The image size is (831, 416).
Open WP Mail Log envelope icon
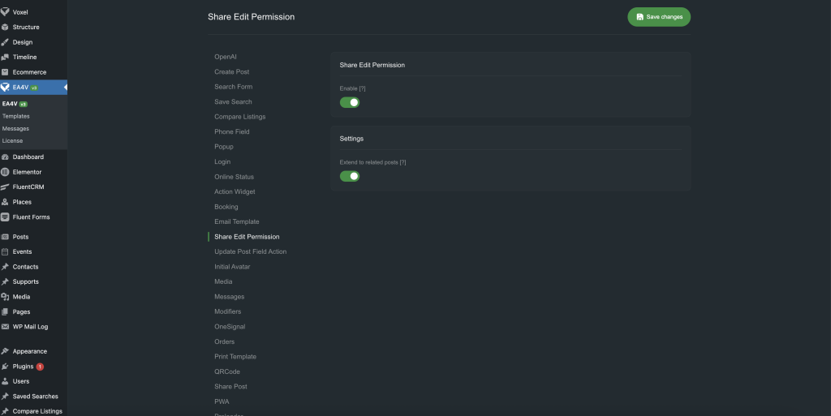tap(6, 327)
